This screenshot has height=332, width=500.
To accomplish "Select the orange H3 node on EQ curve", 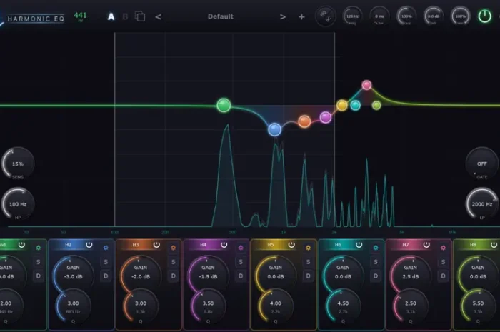I will [304, 121].
